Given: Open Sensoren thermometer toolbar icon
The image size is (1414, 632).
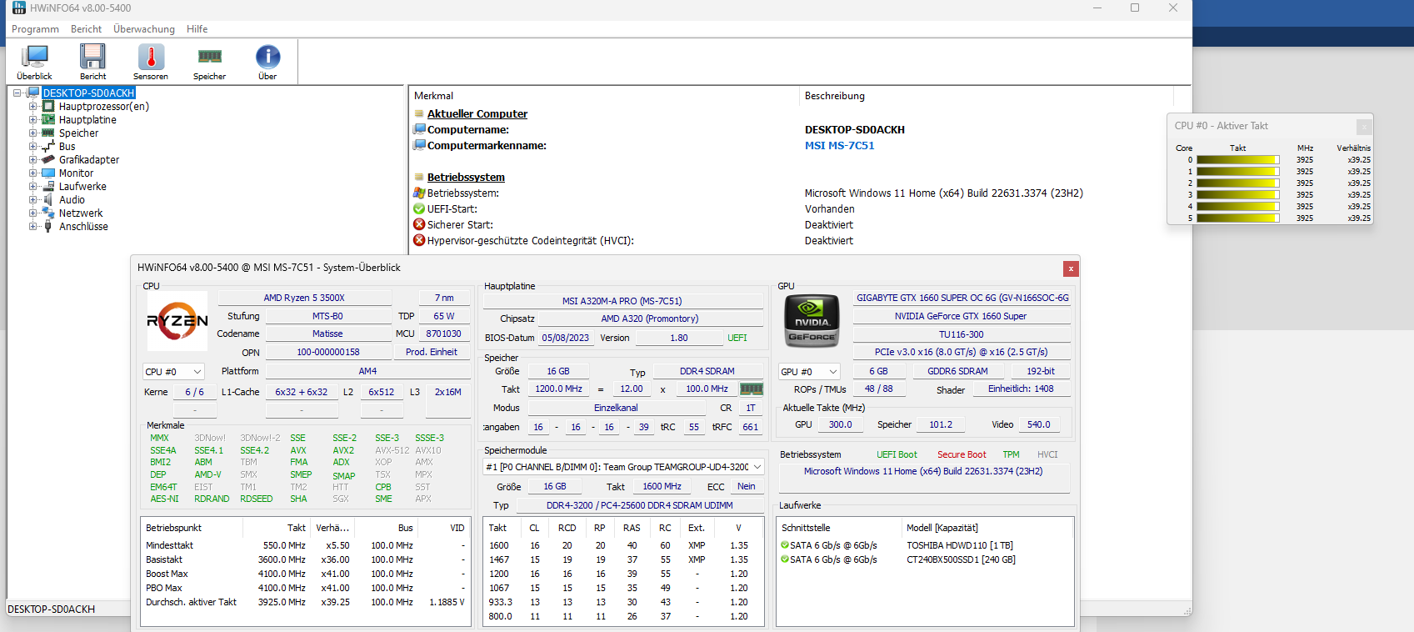Looking at the screenshot, I should coord(151,57).
